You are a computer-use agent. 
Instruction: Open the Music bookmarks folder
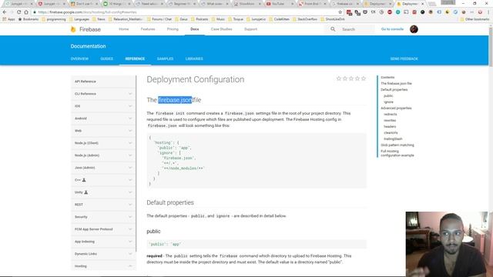pyautogui.click(x=218, y=19)
